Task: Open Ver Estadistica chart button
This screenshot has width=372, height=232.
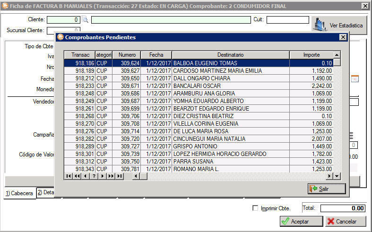Action: [x=339, y=25]
